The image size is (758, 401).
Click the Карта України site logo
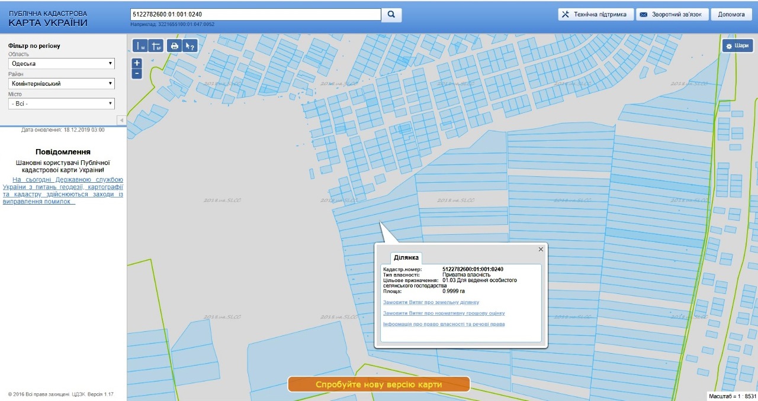(x=48, y=19)
